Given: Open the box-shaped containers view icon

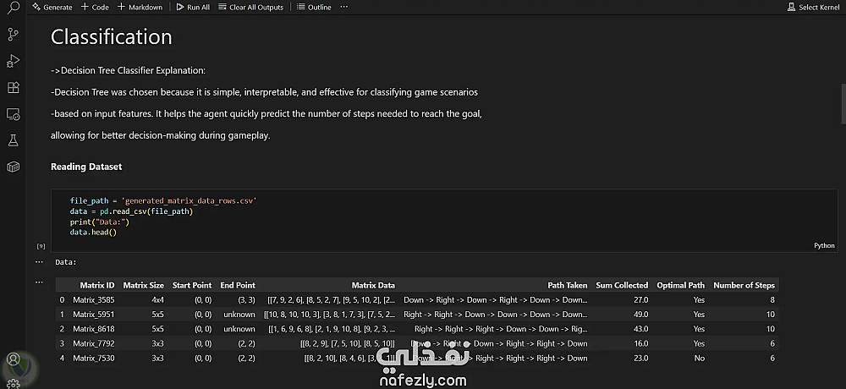Looking at the screenshot, I should [x=13, y=167].
